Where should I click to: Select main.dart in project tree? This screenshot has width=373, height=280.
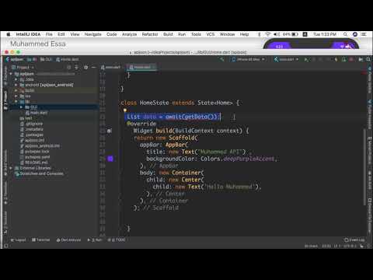pyautogui.click(x=37, y=113)
